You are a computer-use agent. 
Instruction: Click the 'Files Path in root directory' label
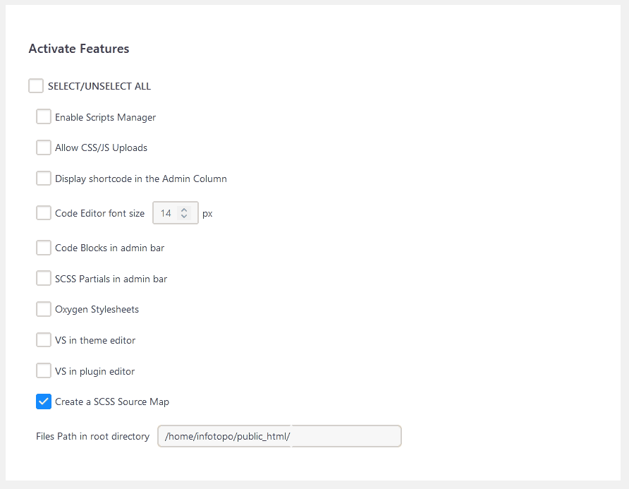click(x=92, y=436)
